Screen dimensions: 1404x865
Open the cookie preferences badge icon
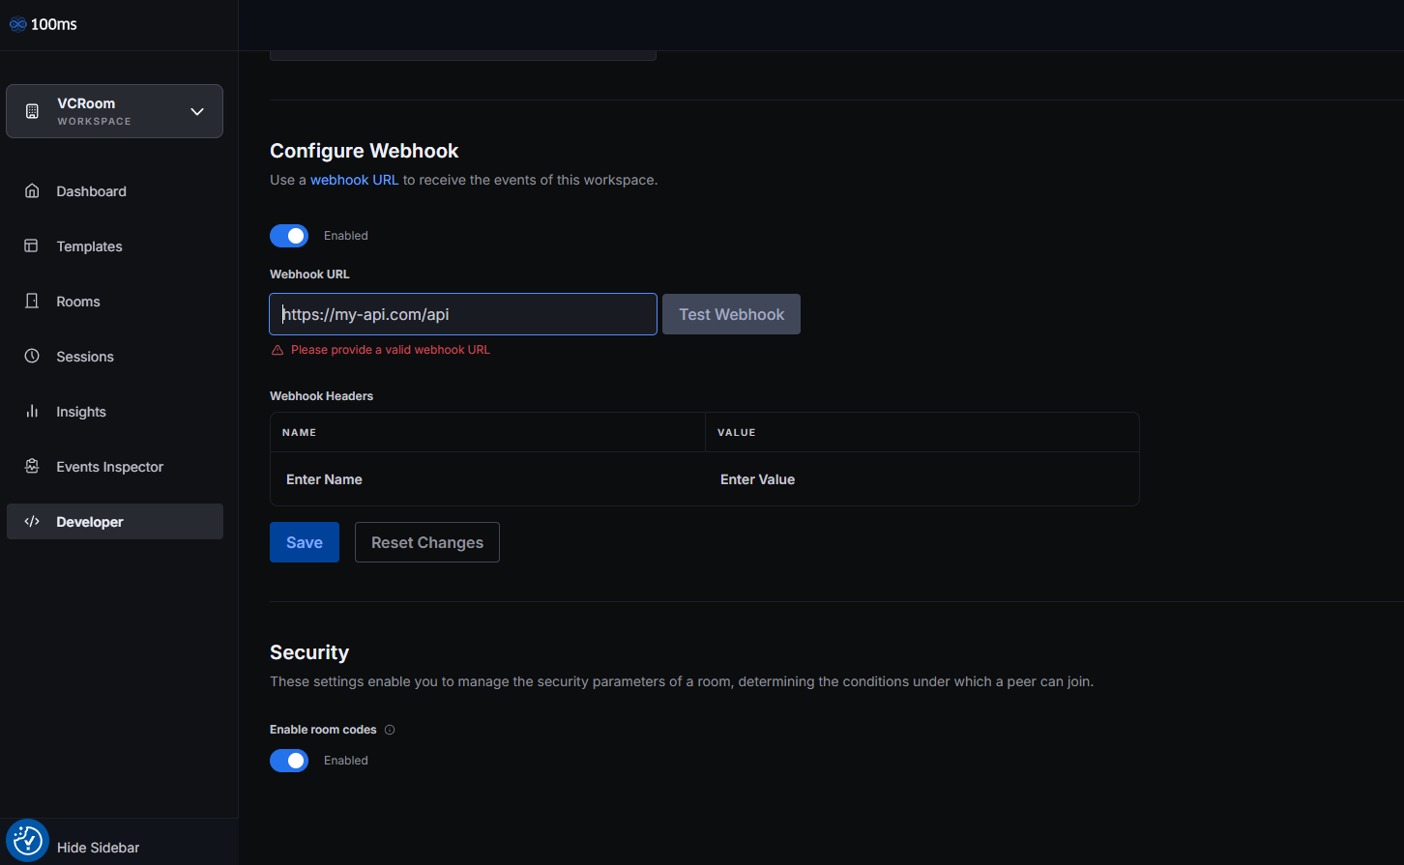28,840
